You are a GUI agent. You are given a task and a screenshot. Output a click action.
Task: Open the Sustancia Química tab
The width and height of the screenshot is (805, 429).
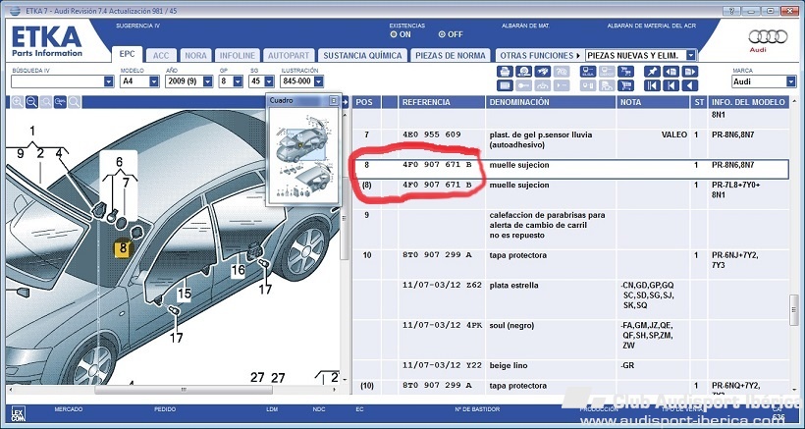(x=362, y=55)
